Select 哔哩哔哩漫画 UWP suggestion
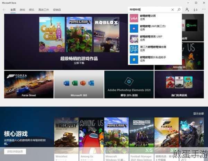208x161 pixels. click(x=155, y=38)
